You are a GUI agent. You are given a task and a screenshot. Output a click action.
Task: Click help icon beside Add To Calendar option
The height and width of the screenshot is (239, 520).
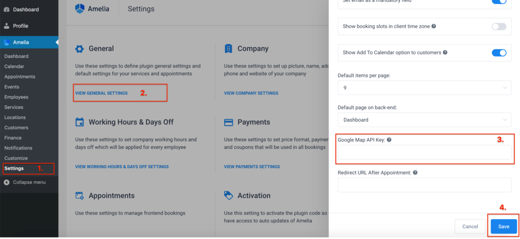[x=445, y=52]
